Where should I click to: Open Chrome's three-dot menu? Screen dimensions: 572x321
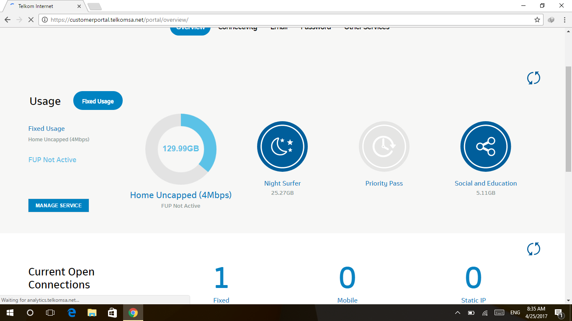click(x=564, y=20)
